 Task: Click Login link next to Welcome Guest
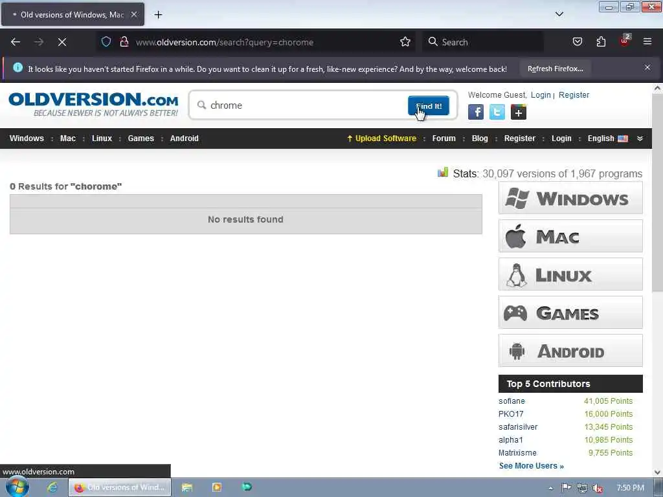point(541,95)
